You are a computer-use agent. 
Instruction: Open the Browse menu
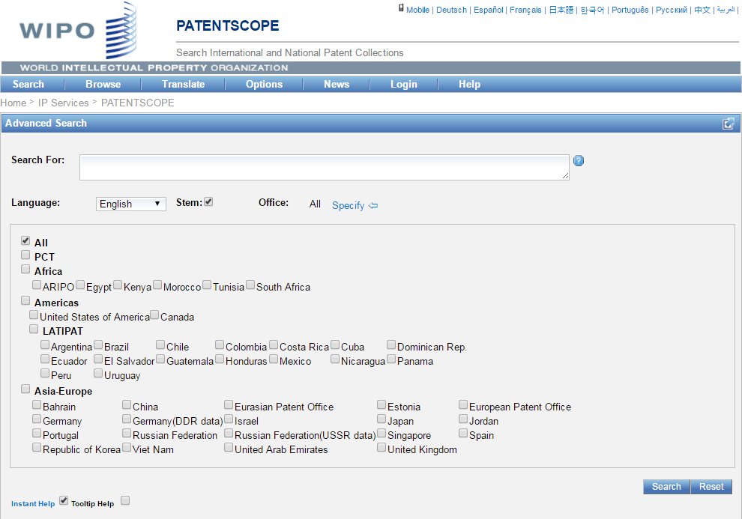[x=103, y=84]
